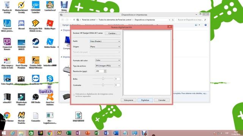Click the back arrow in Dispositivos e impresoras

pyautogui.click(x=63, y=20)
